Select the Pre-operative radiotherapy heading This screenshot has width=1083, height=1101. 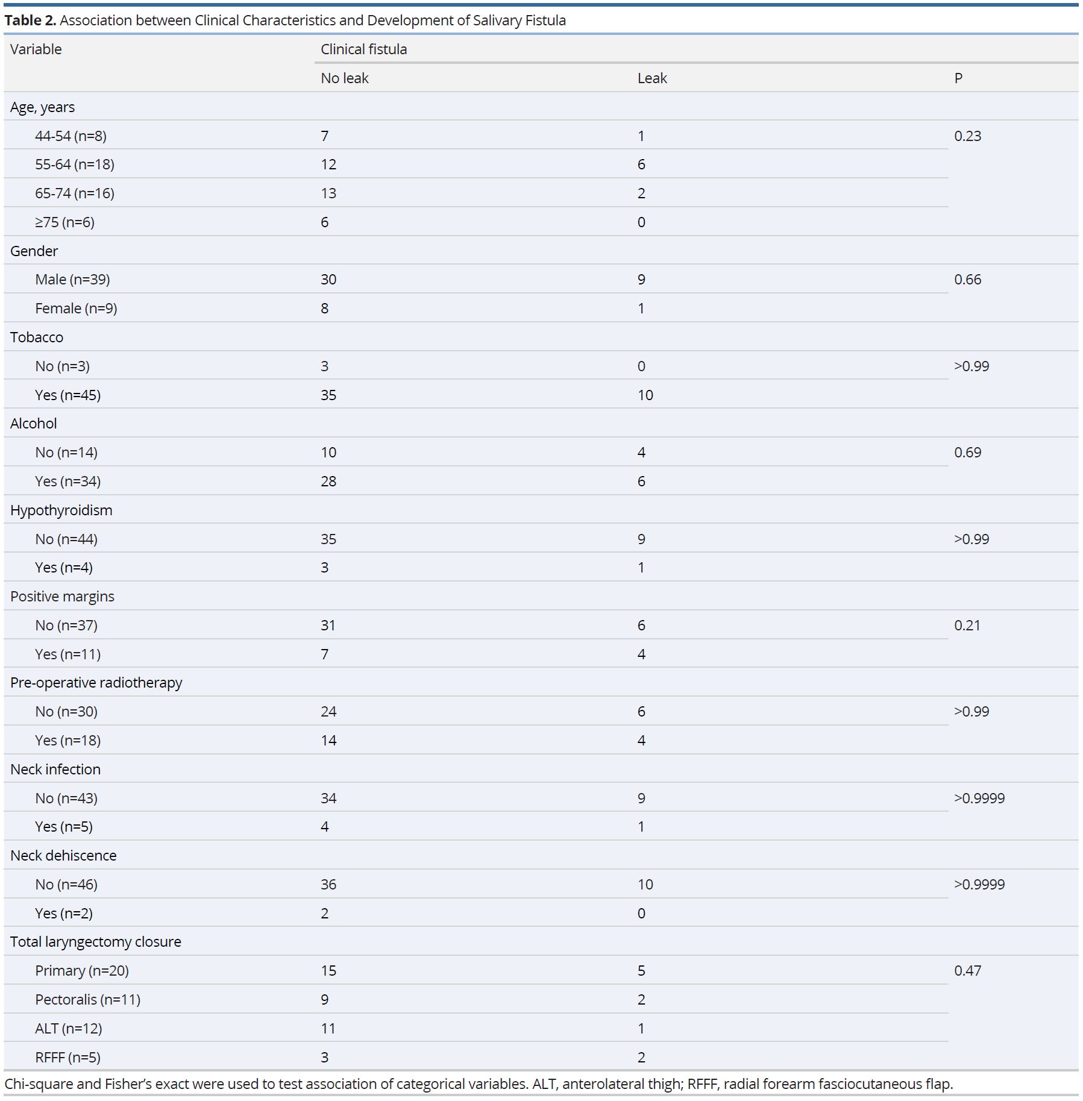(96, 682)
